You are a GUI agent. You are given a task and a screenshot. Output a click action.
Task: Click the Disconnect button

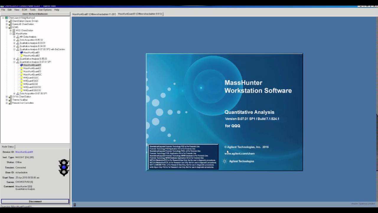[x=35, y=201]
